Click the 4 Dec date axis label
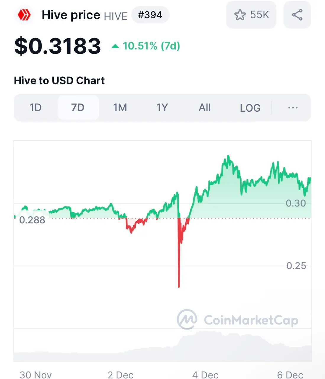Image resolution: width=325 pixels, height=379 pixels. tap(205, 375)
